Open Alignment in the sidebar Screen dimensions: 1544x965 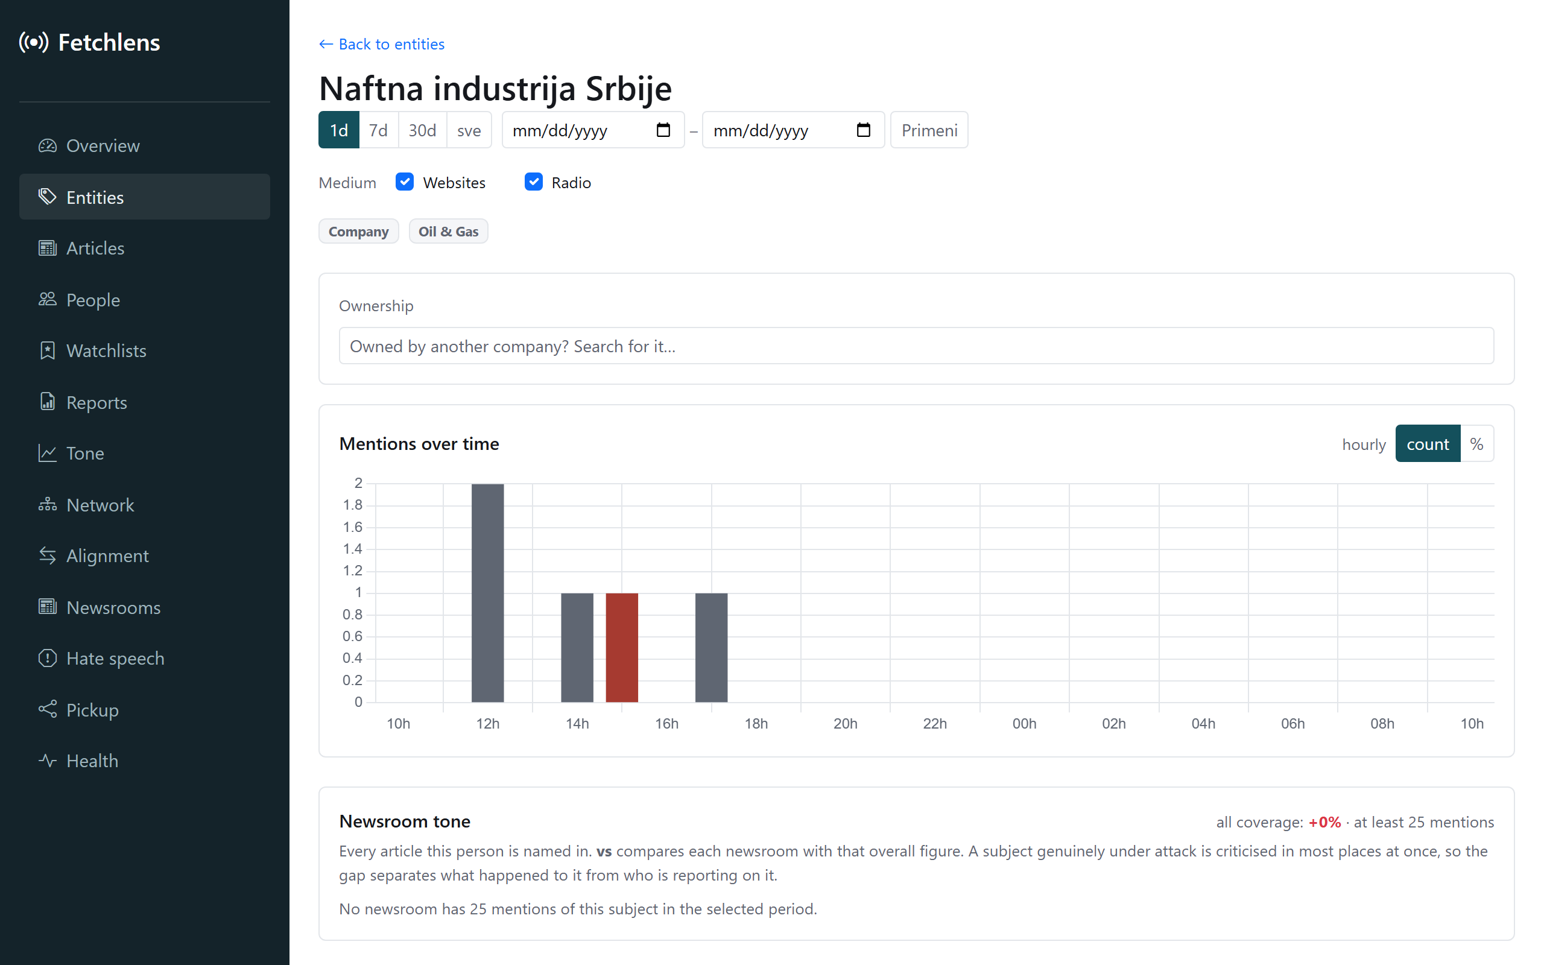click(x=145, y=555)
